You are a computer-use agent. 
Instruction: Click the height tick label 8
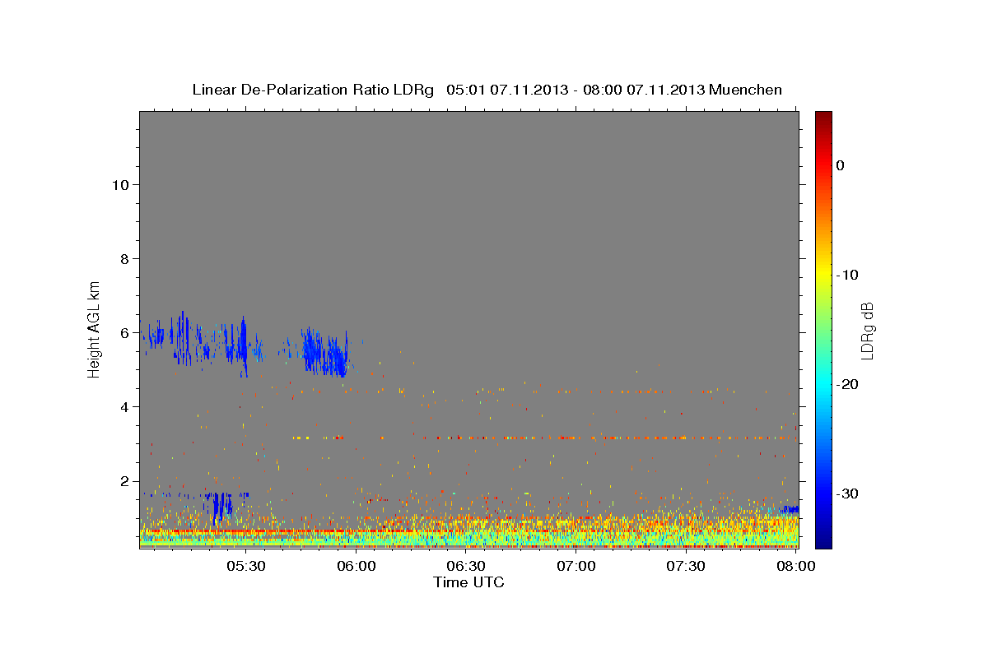point(124,258)
